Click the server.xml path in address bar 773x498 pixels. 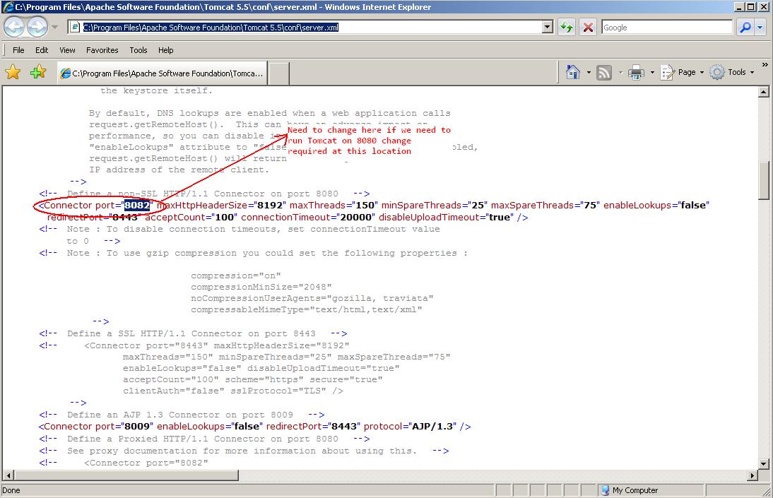pos(211,28)
